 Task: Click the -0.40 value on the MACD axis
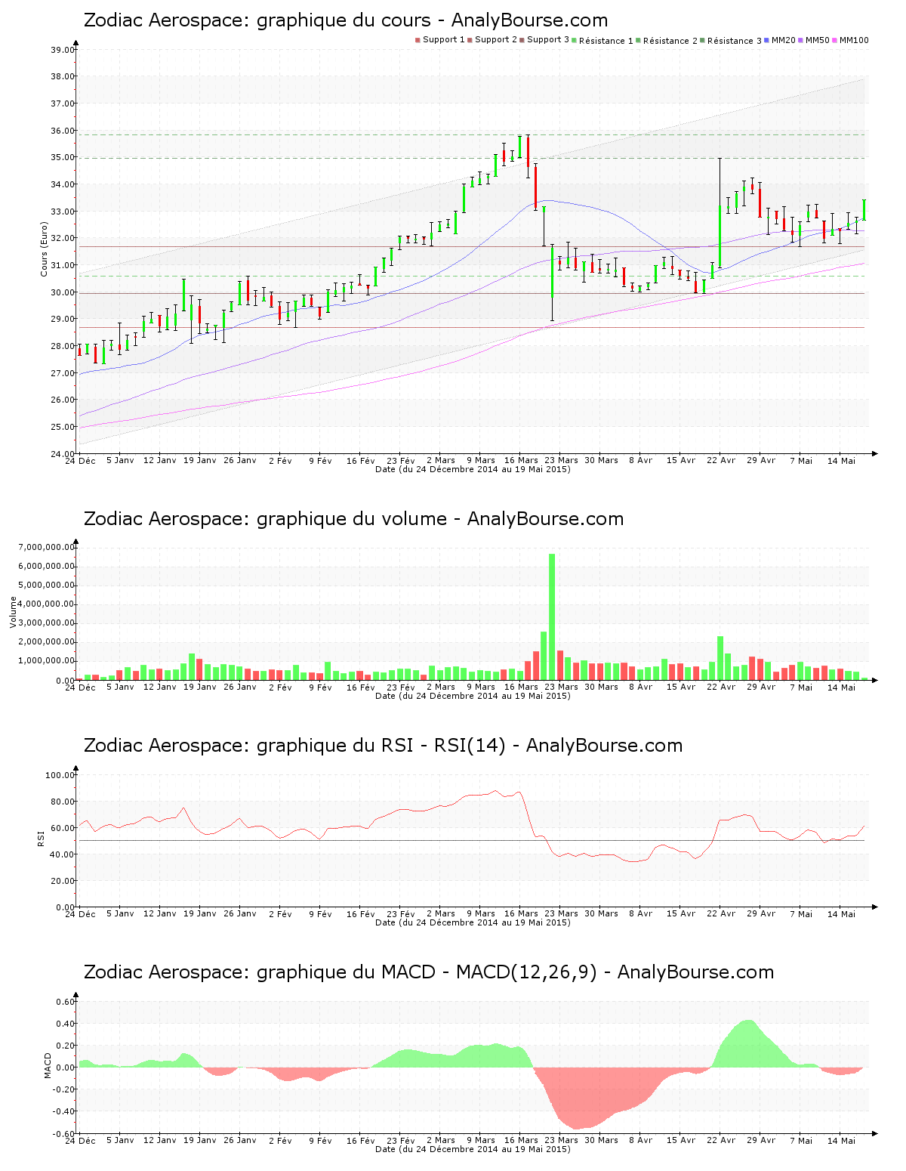point(64,1111)
